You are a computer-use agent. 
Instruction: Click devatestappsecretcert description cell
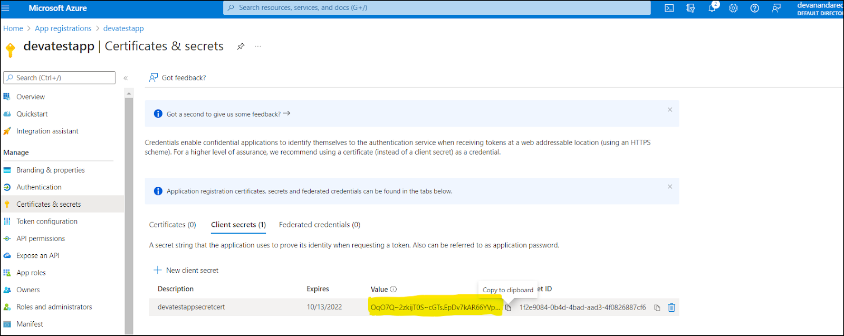tap(191, 308)
